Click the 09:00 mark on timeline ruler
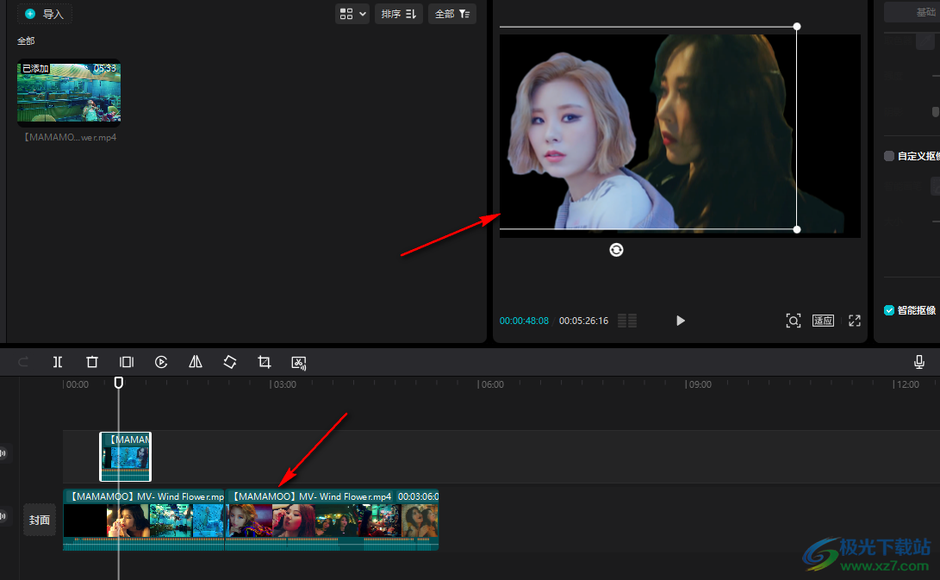 pos(700,384)
